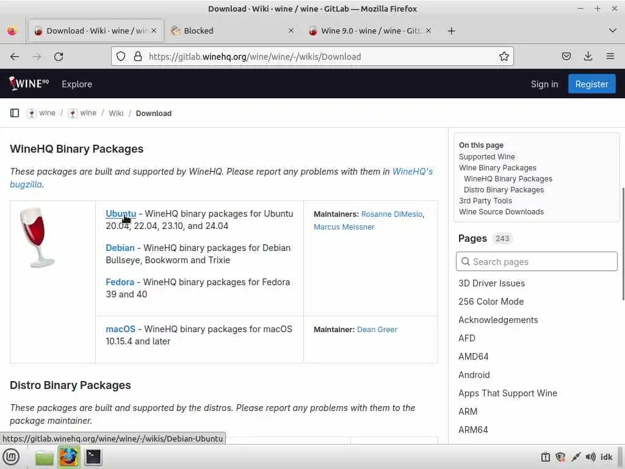The image size is (625, 469).
Task: Open the ARM64 wiki page
Action: pos(473,430)
